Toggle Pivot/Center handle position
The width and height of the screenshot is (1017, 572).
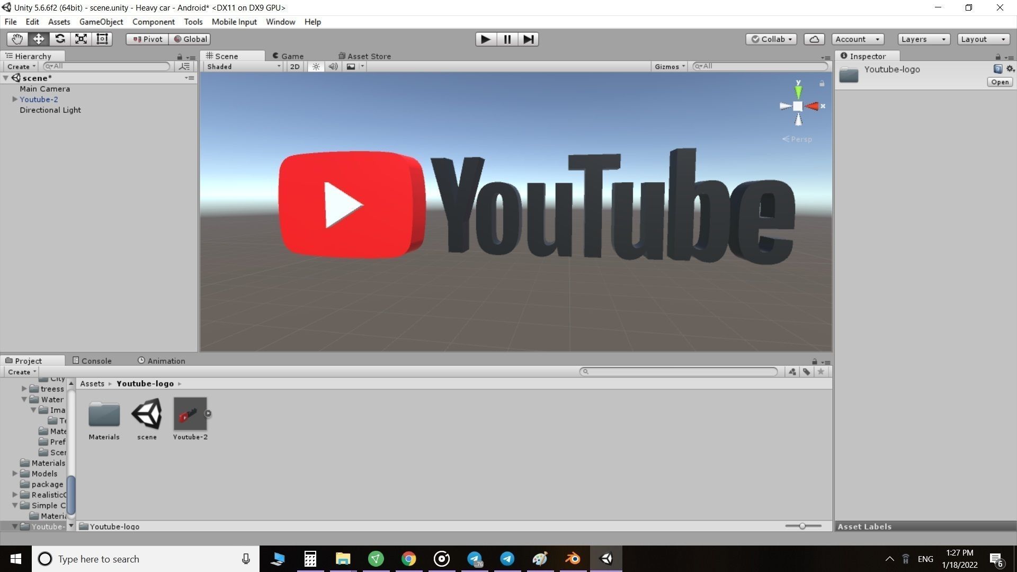coord(147,39)
